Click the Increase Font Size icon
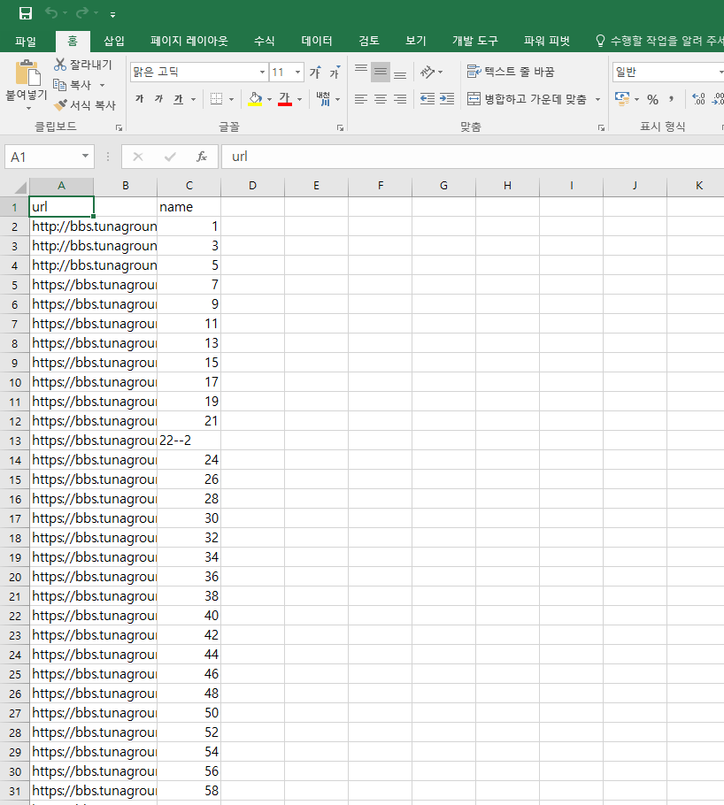 [315, 73]
